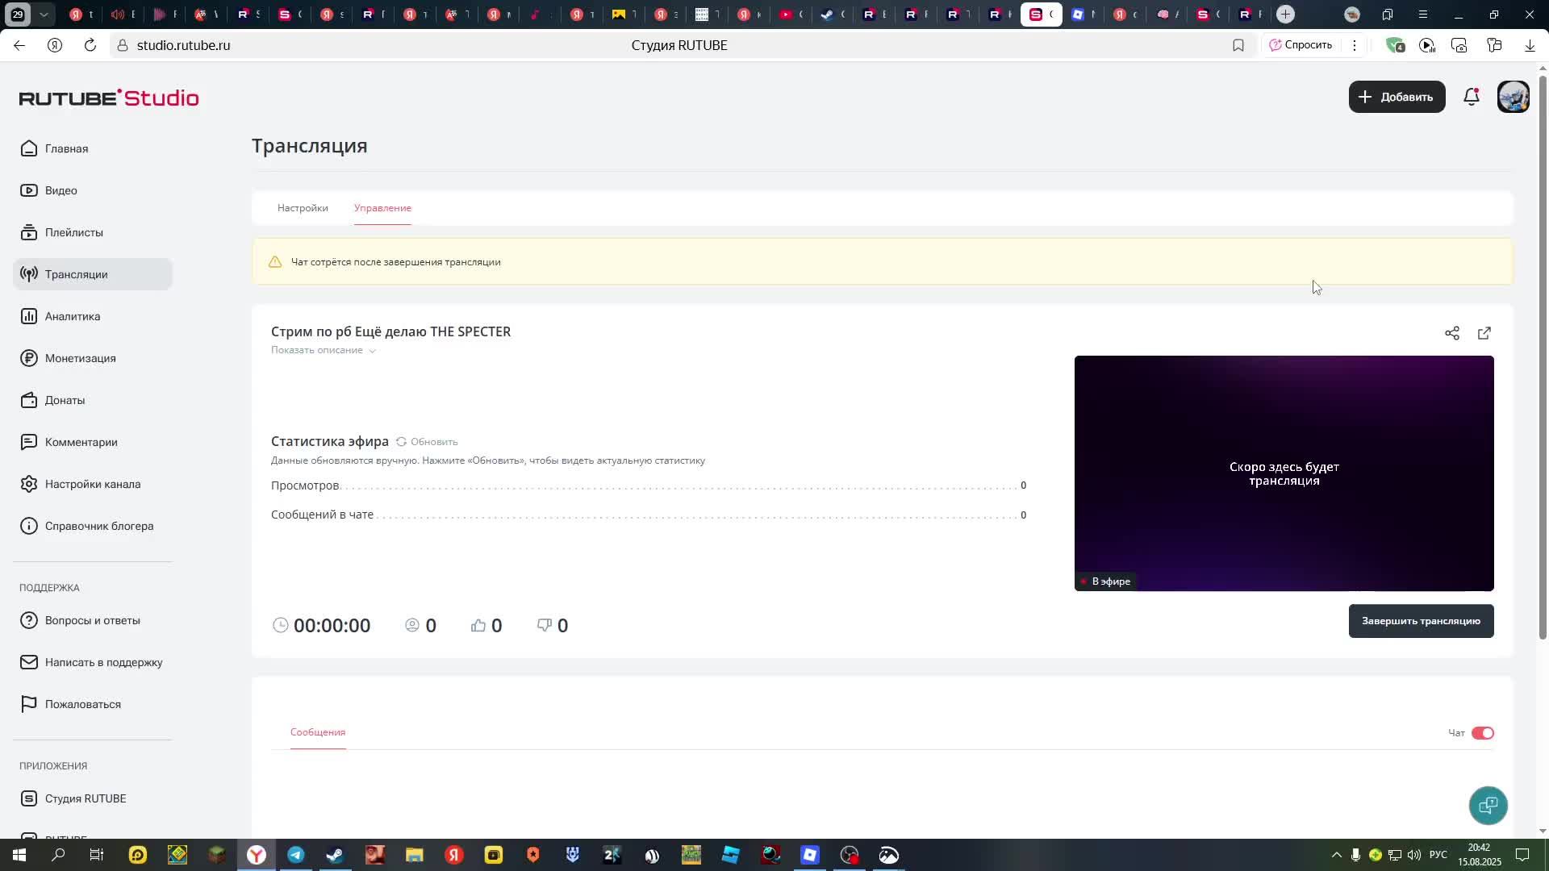Open the Монетизация section
Image resolution: width=1549 pixels, height=871 pixels.
pyautogui.click(x=80, y=358)
